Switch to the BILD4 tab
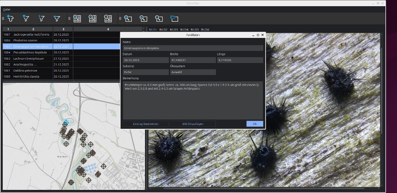 point(184,29)
